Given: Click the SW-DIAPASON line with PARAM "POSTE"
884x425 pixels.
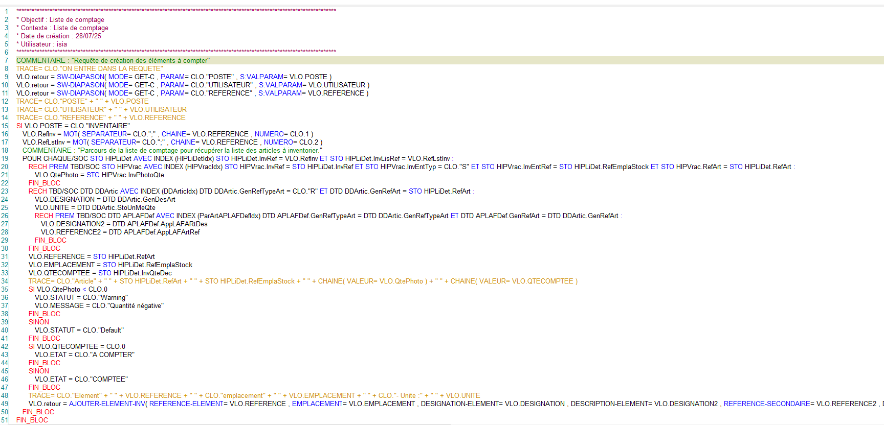Looking at the screenshot, I should click(x=174, y=77).
